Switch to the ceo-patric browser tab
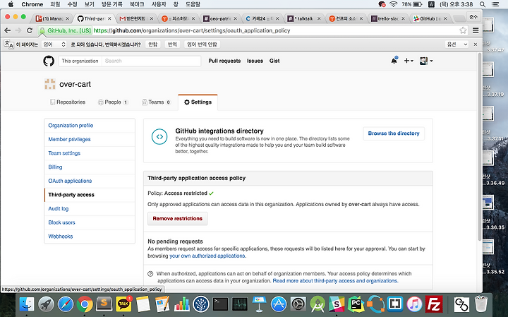The width and height of the screenshot is (508, 317). [x=220, y=18]
